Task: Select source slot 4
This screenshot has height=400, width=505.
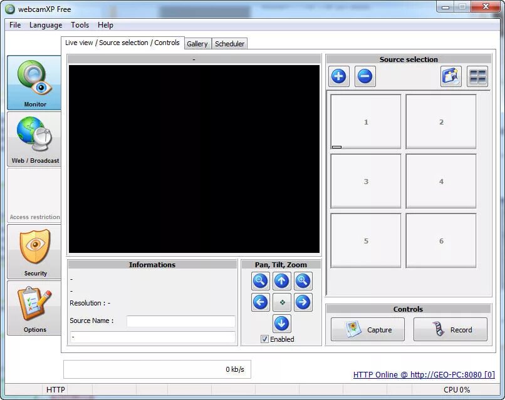Action: point(441,181)
